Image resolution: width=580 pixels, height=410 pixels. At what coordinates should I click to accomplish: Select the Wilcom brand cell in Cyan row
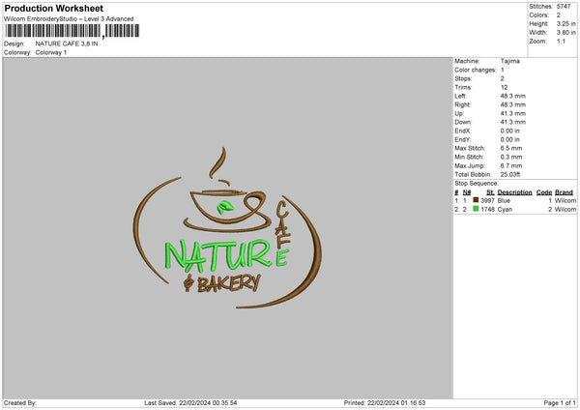pyautogui.click(x=565, y=210)
